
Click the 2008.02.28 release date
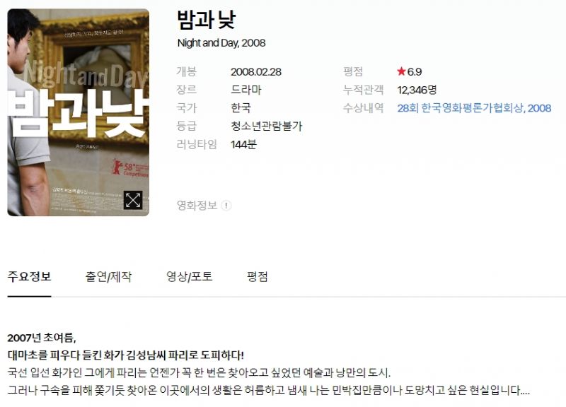tap(256, 72)
